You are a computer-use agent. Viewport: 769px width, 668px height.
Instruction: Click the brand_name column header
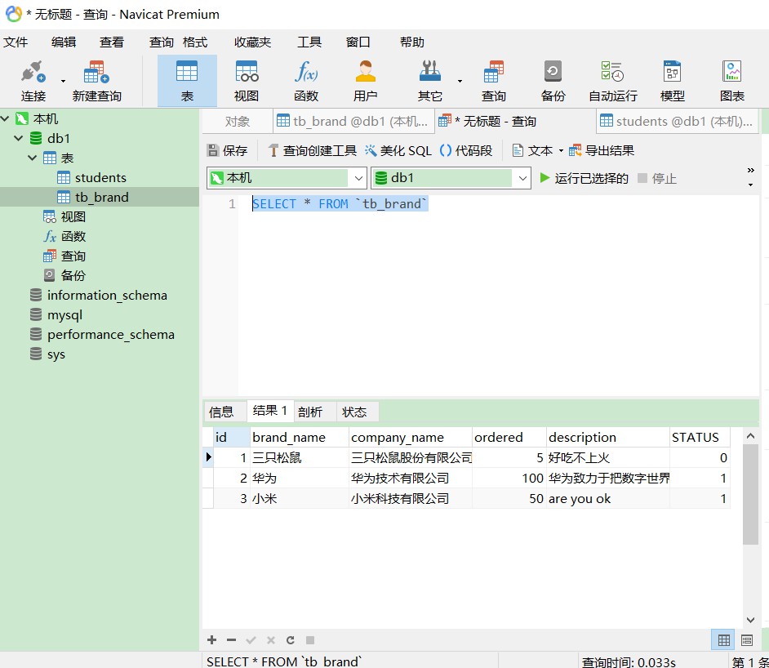299,437
